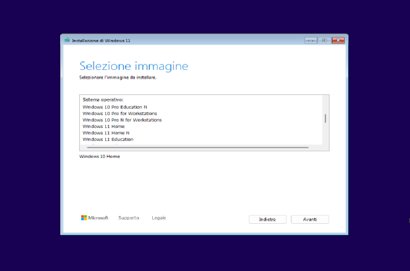
Task: Click the vertical scrollbar thumb in list
Action: click(x=325, y=119)
